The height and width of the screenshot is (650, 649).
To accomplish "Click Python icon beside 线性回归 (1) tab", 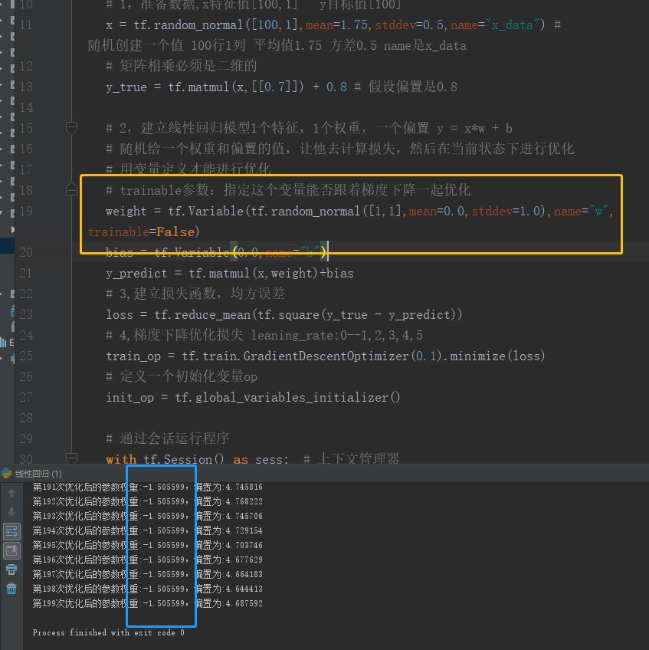I will pyautogui.click(x=6, y=473).
